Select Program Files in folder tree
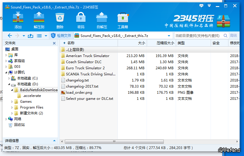The image size is (244, 156). click(x=31, y=107)
